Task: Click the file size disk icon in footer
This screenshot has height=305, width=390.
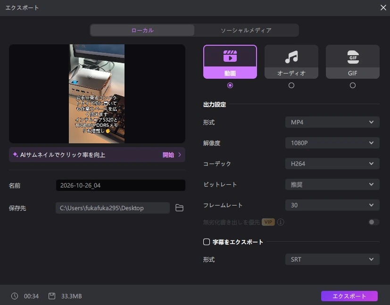Action: click(x=52, y=296)
